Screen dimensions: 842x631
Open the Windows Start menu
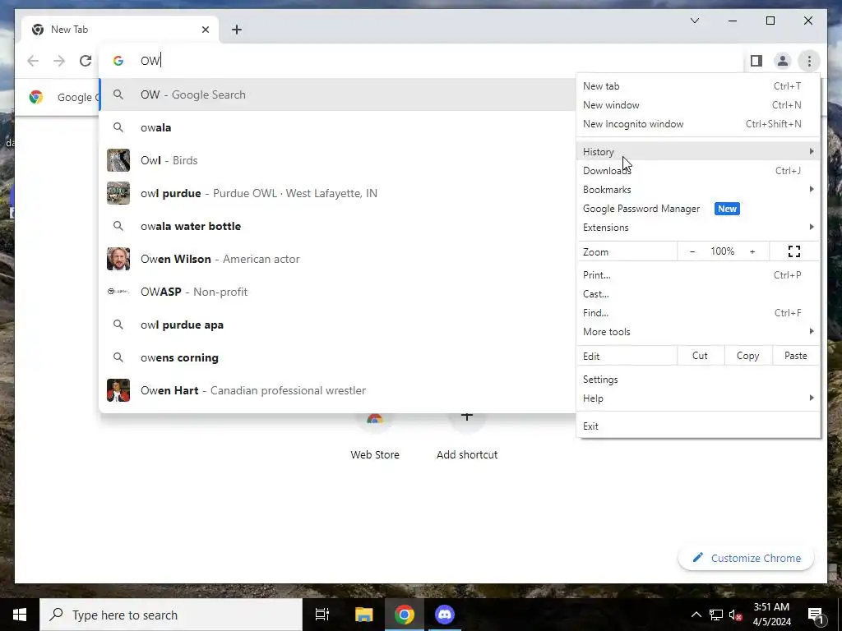click(x=20, y=615)
